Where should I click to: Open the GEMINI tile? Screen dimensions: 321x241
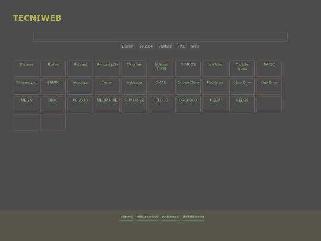[x=53, y=86]
